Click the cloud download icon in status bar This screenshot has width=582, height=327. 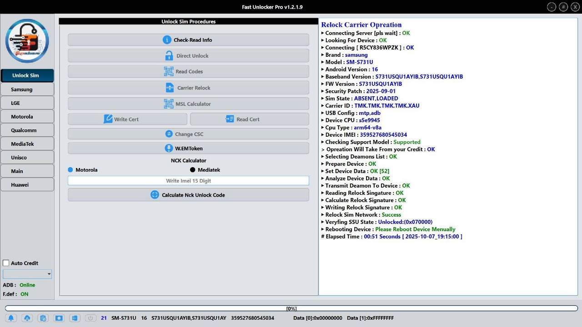(x=27, y=318)
